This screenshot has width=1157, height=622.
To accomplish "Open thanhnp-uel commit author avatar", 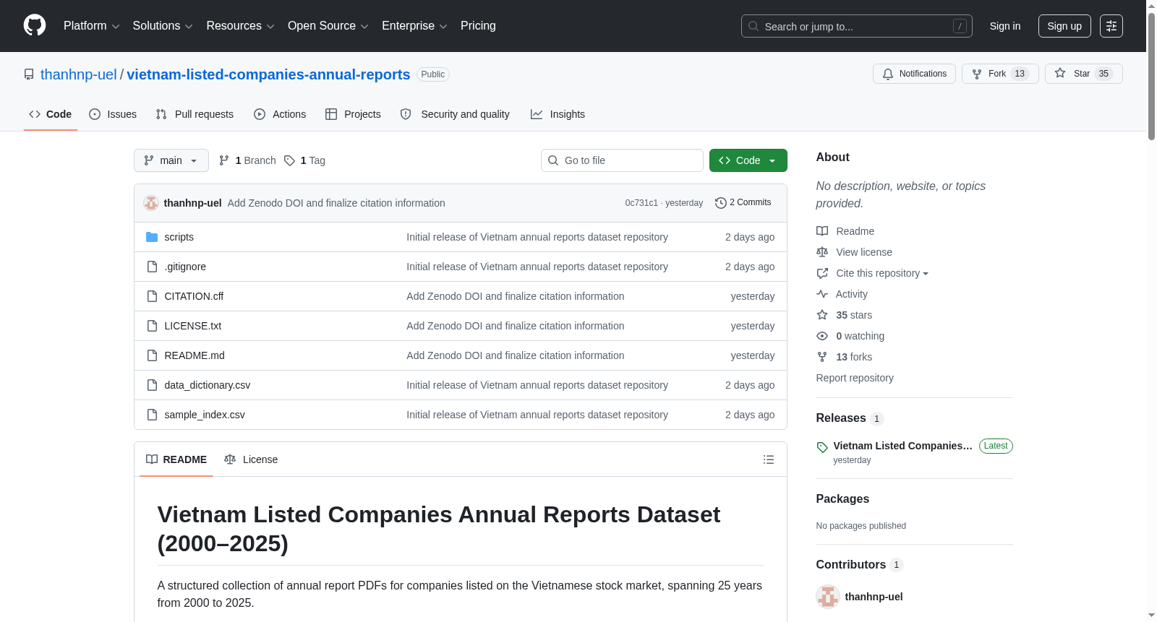I will pyautogui.click(x=151, y=203).
